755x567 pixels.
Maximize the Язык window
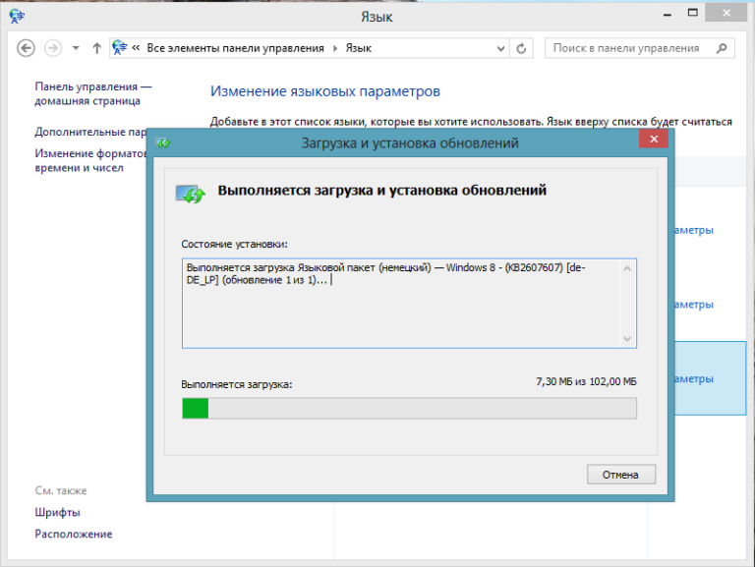pyautogui.click(x=692, y=13)
